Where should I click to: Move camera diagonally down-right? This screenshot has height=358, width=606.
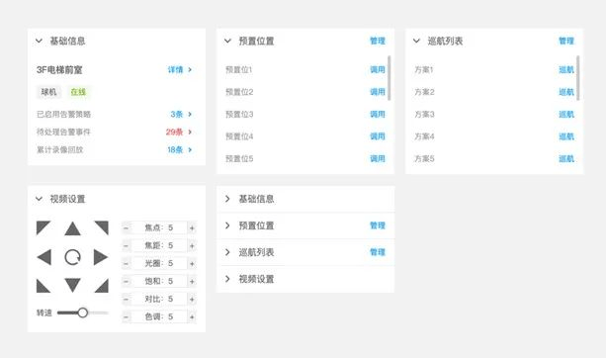point(102,286)
